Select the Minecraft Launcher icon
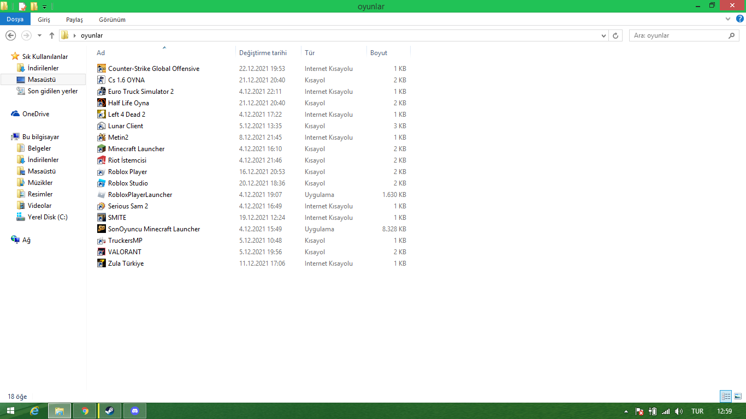Image resolution: width=746 pixels, height=419 pixels. pos(101,149)
